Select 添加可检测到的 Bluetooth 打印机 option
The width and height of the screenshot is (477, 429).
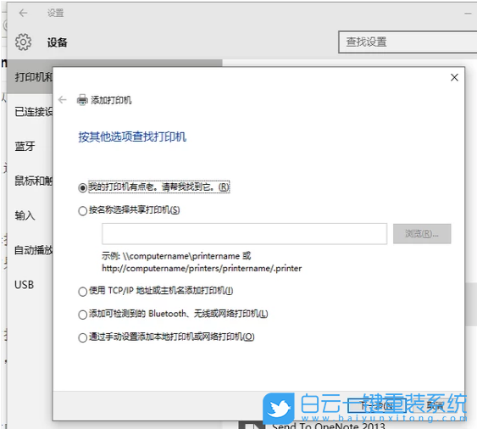click(82, 315)
